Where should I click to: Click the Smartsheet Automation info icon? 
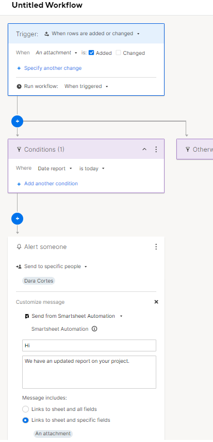[94, 329]
